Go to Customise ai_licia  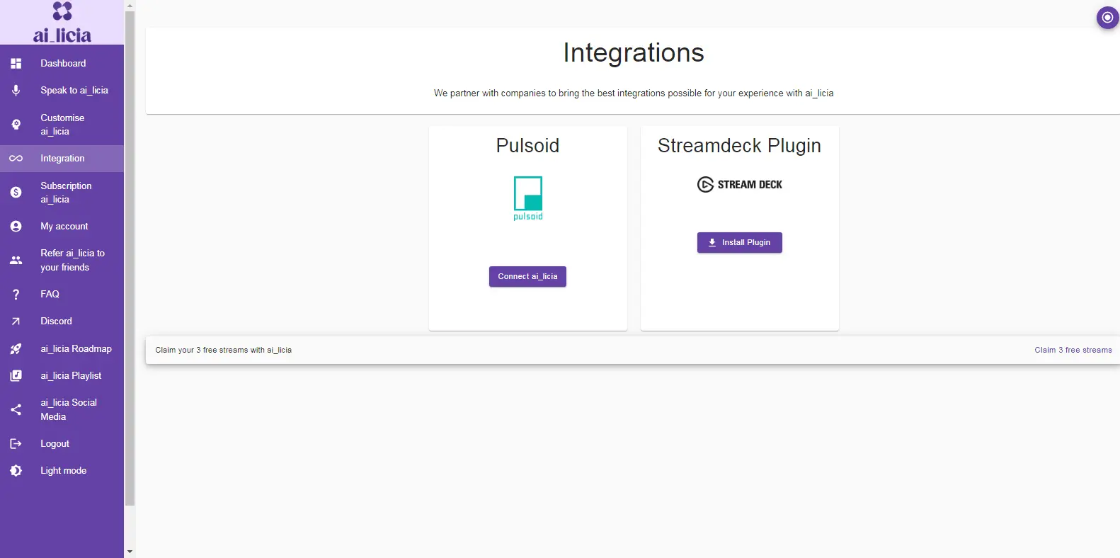(x=62, y=125)
